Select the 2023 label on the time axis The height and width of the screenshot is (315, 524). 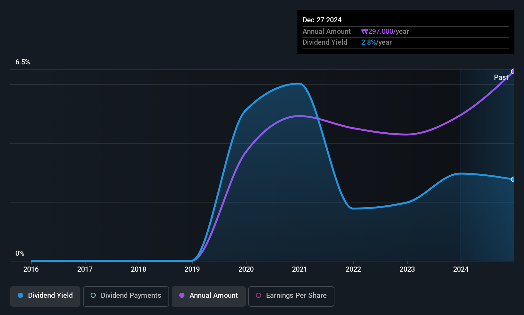[x=407, y=269]
